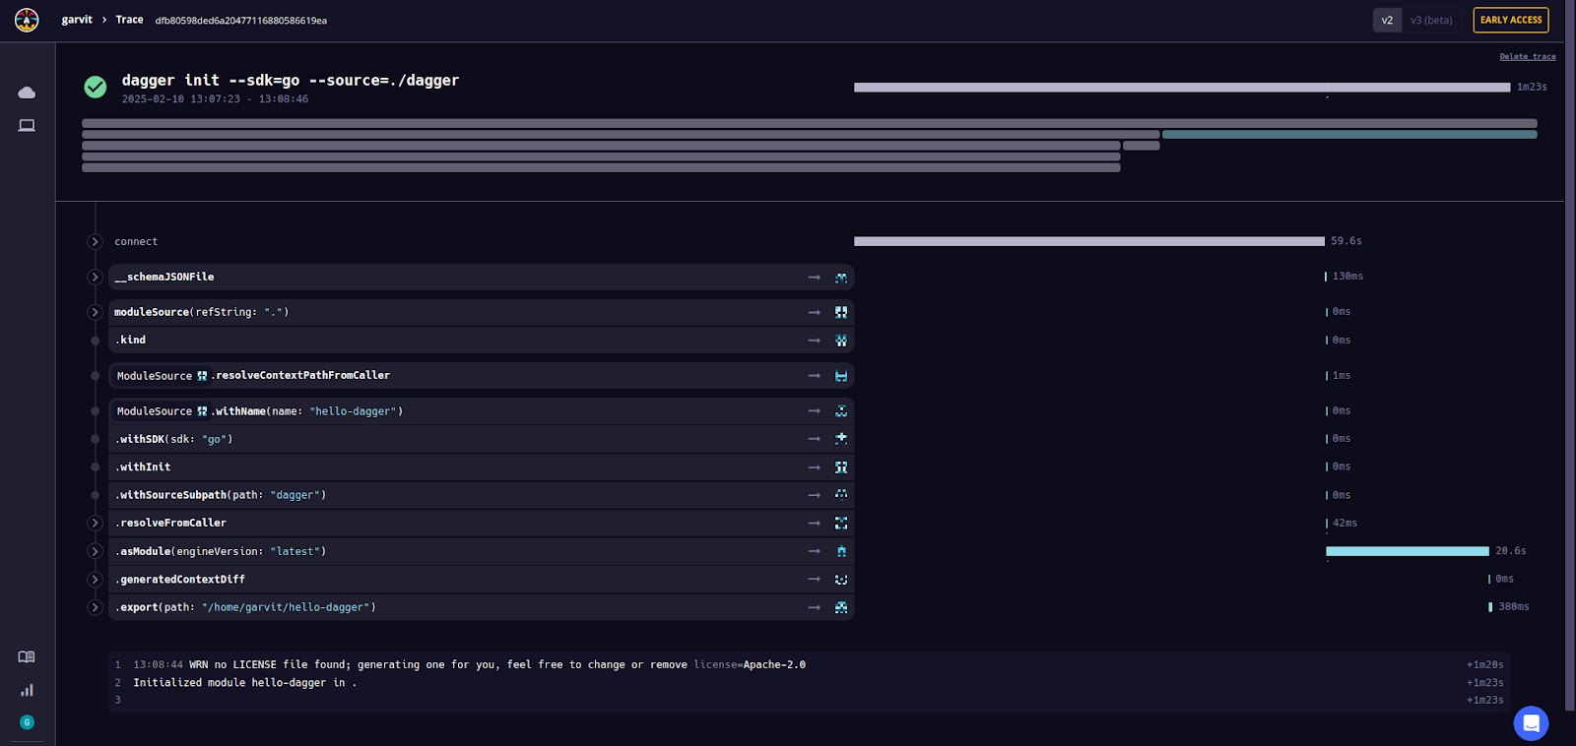Click ModuleSource badge icon in withName row
The width and height of the screenshot is (1576, 746).
pyautogui.click(x=202, y=411)
